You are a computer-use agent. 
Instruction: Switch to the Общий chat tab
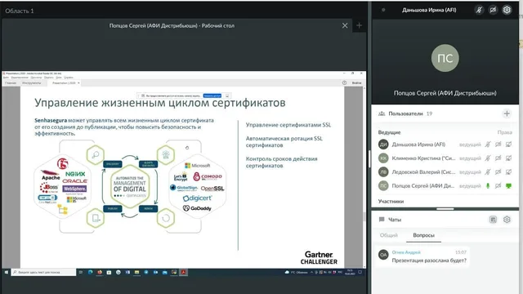pyautogui.click(x=389, y=235)
